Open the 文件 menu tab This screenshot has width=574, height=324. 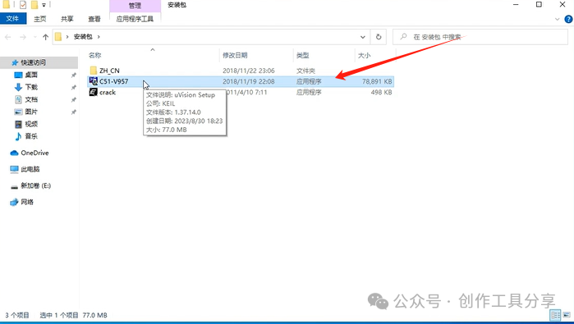click(13, 19)
